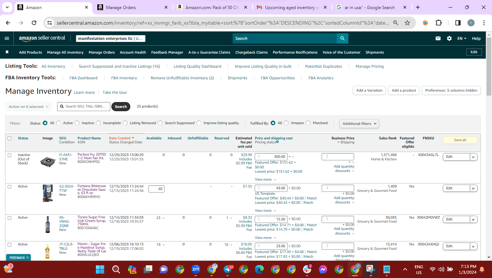Select the Inactive status filter
This screenshot has height=278, width=492.
point(77,123)
